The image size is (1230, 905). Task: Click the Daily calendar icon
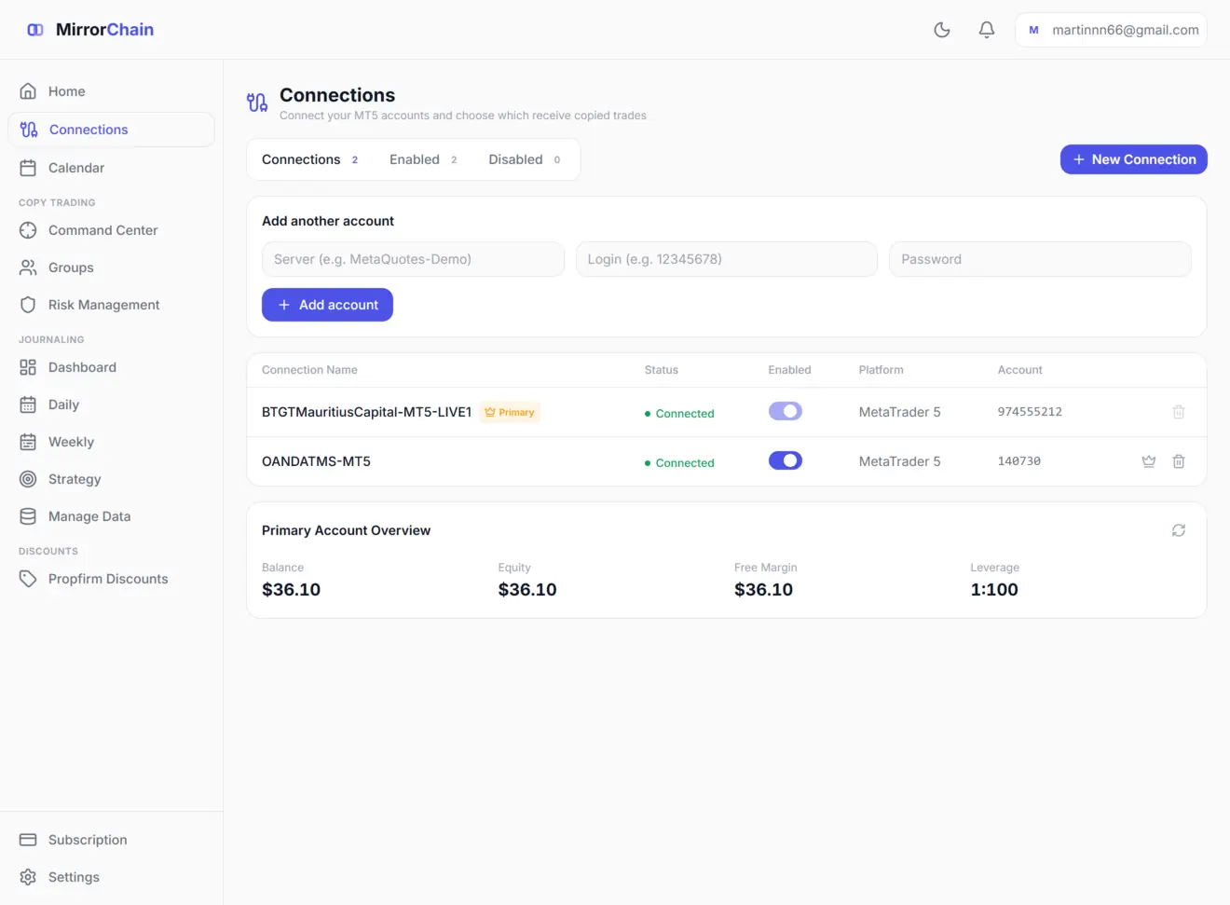click(28, 405)
